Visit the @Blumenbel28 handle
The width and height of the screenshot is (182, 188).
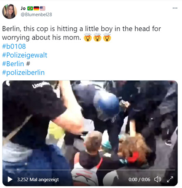(x=36, y=14)
